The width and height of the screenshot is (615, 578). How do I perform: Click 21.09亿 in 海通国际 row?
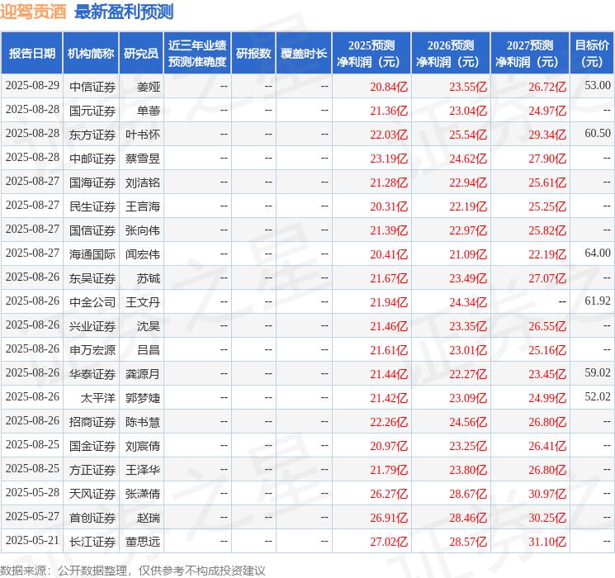click(468, 254)
